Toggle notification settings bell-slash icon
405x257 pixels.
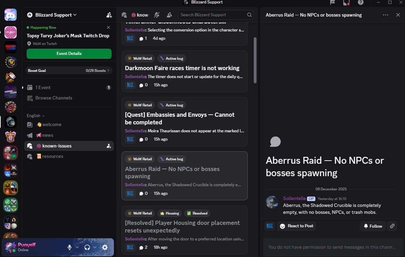157,15
